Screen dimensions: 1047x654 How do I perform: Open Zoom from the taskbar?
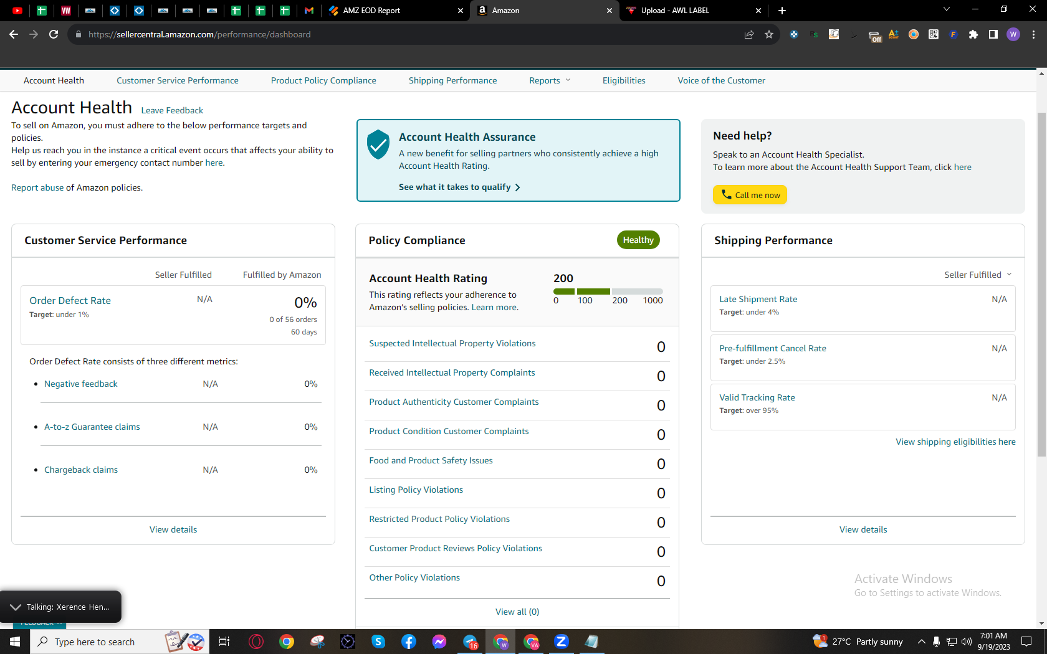click(562, 642)
